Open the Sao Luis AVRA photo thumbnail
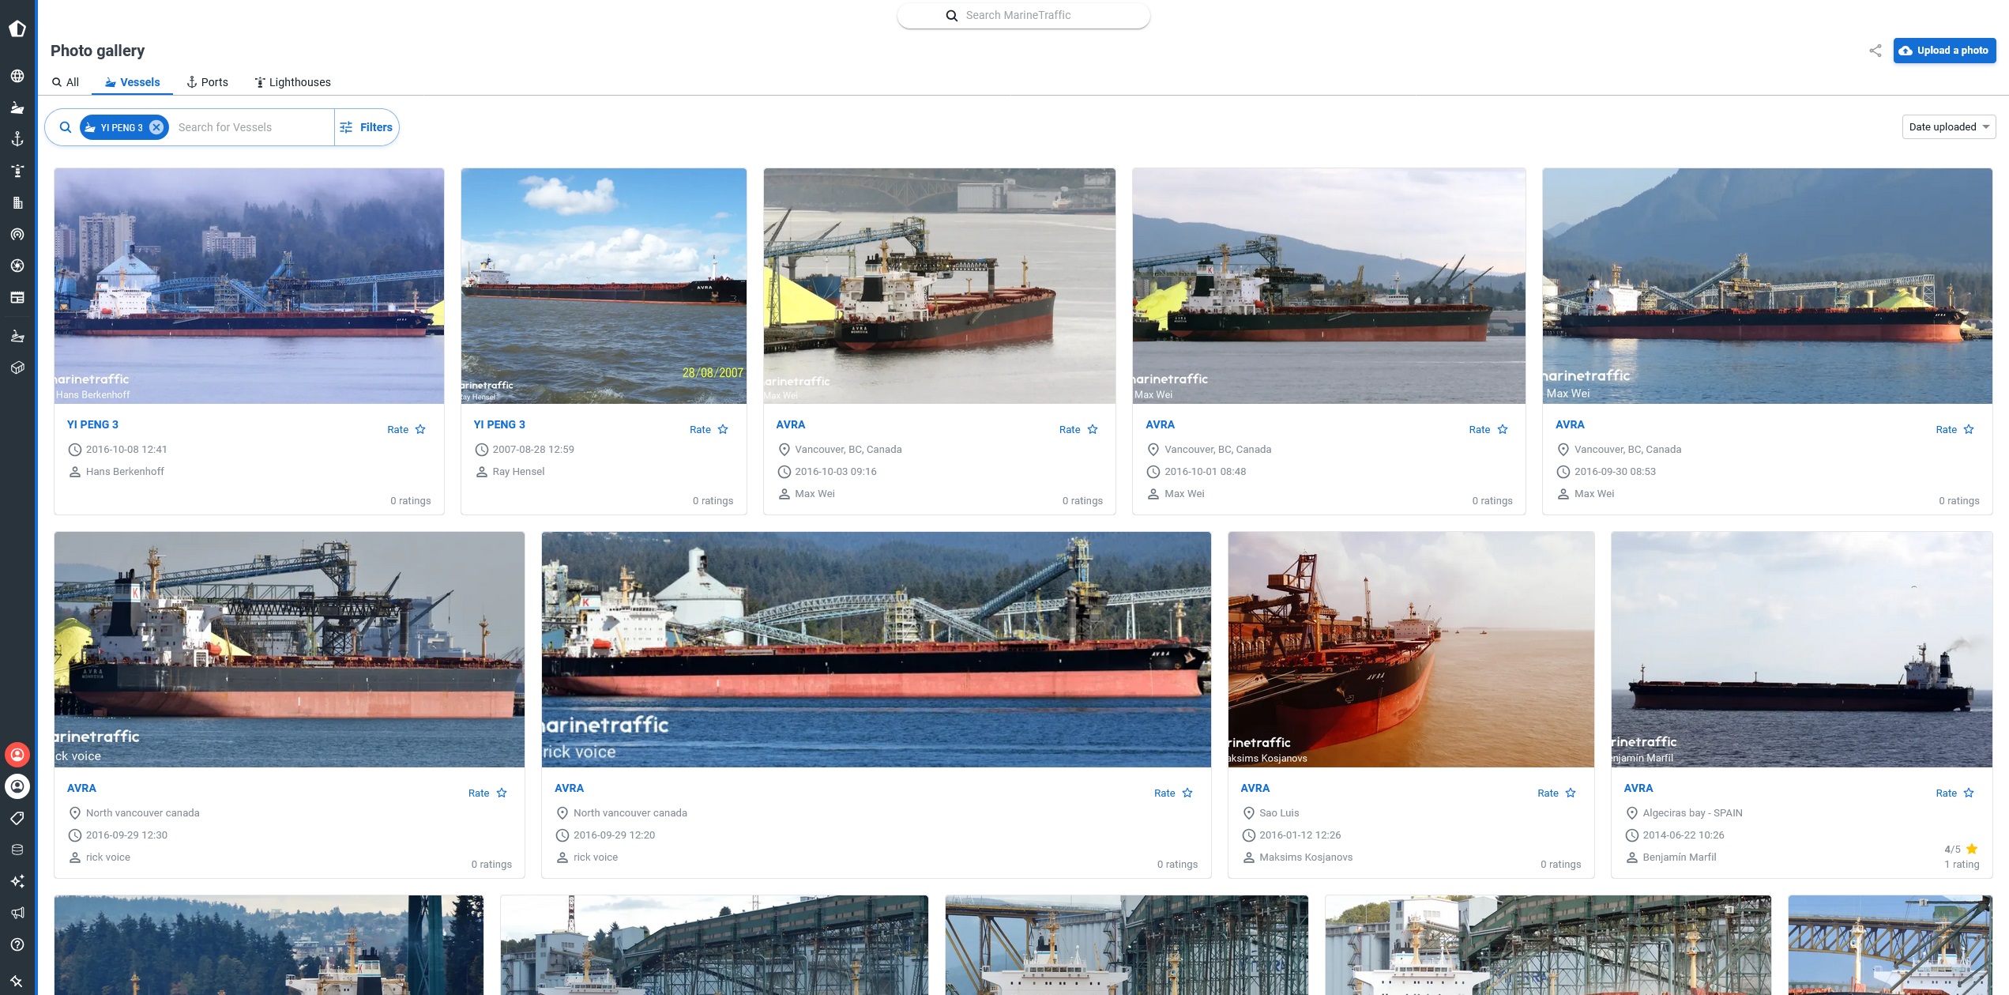The height and width of the screenshot is (995, 2009). point(1411,649)
